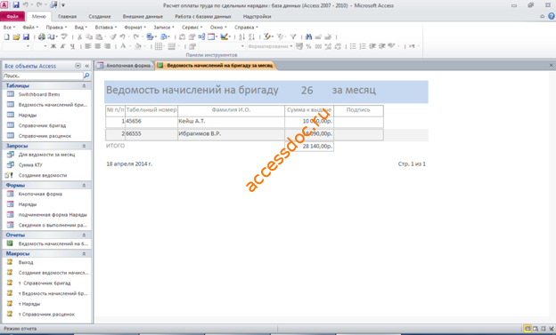Click the Поиск search field

tap(43, 76)
